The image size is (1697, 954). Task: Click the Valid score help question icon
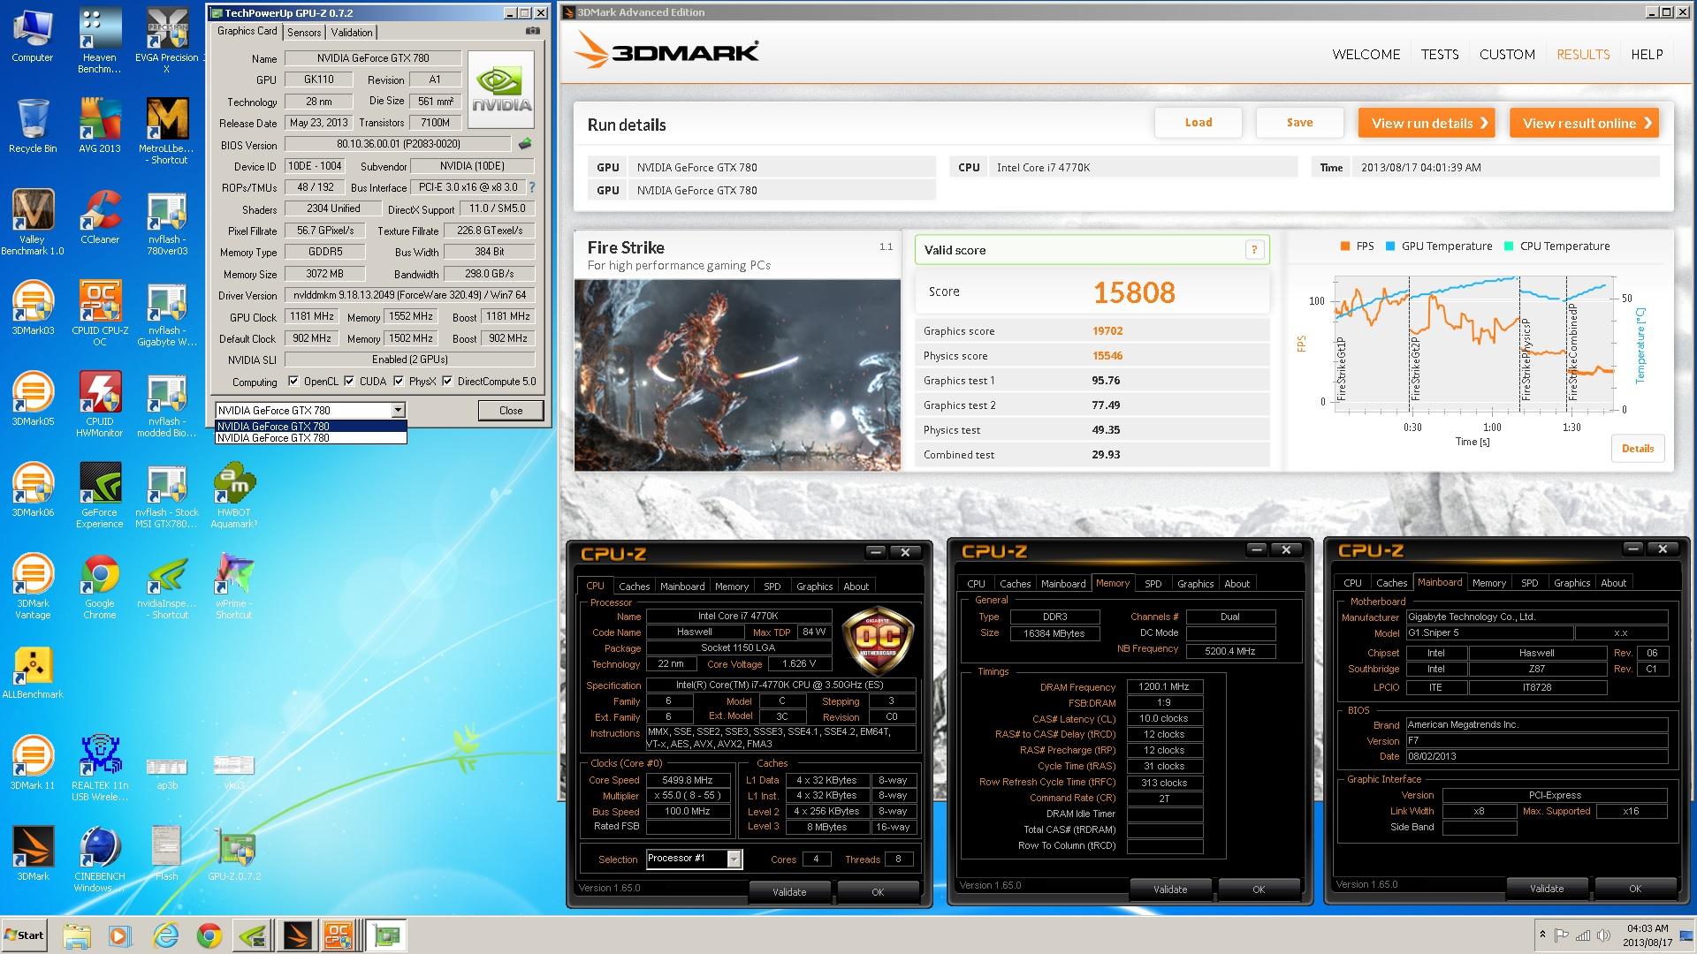pyautogui.click(x=1253, y=250)
